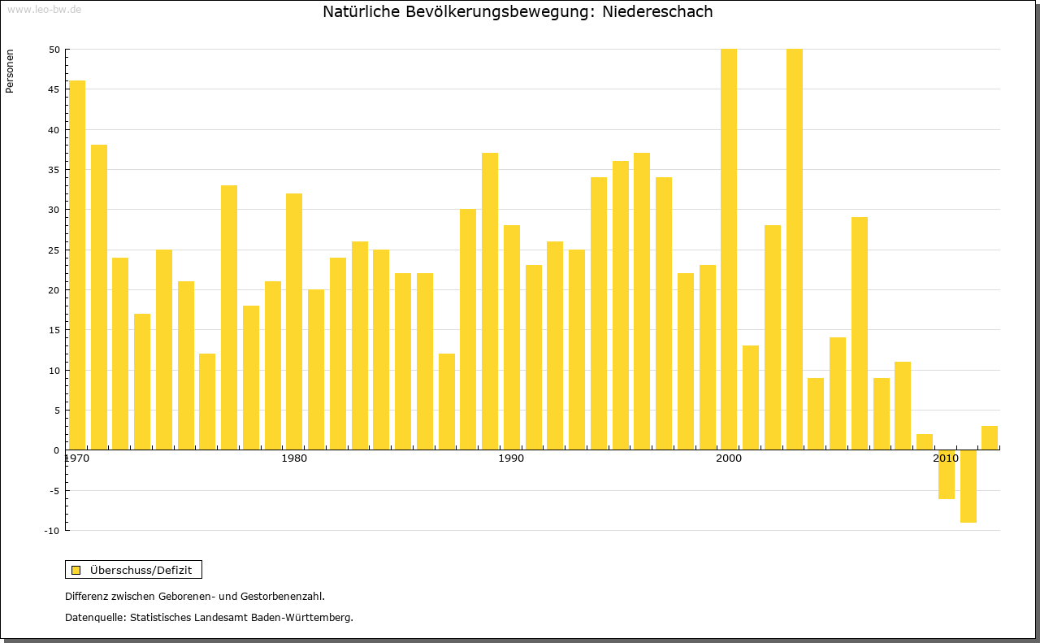
Task: Select the last bar for year 2012
Action: click(990, 437)
